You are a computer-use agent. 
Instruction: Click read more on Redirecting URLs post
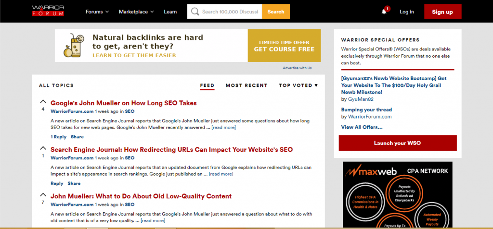tap(221, 174)
